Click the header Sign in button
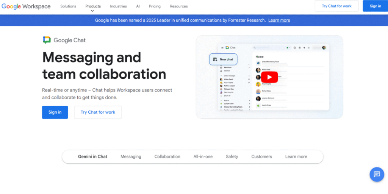 (x=375, y=6)
